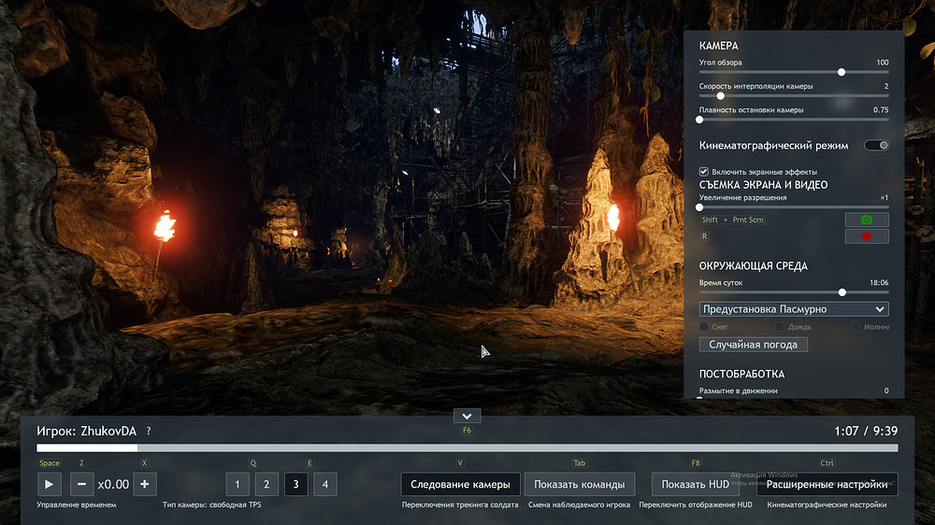Enable the Снег checkbox
Screen dimensions: 935x525
point(704,327)
